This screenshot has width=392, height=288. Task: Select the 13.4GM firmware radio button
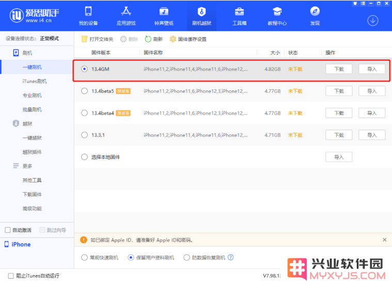[x=85, y=69]
